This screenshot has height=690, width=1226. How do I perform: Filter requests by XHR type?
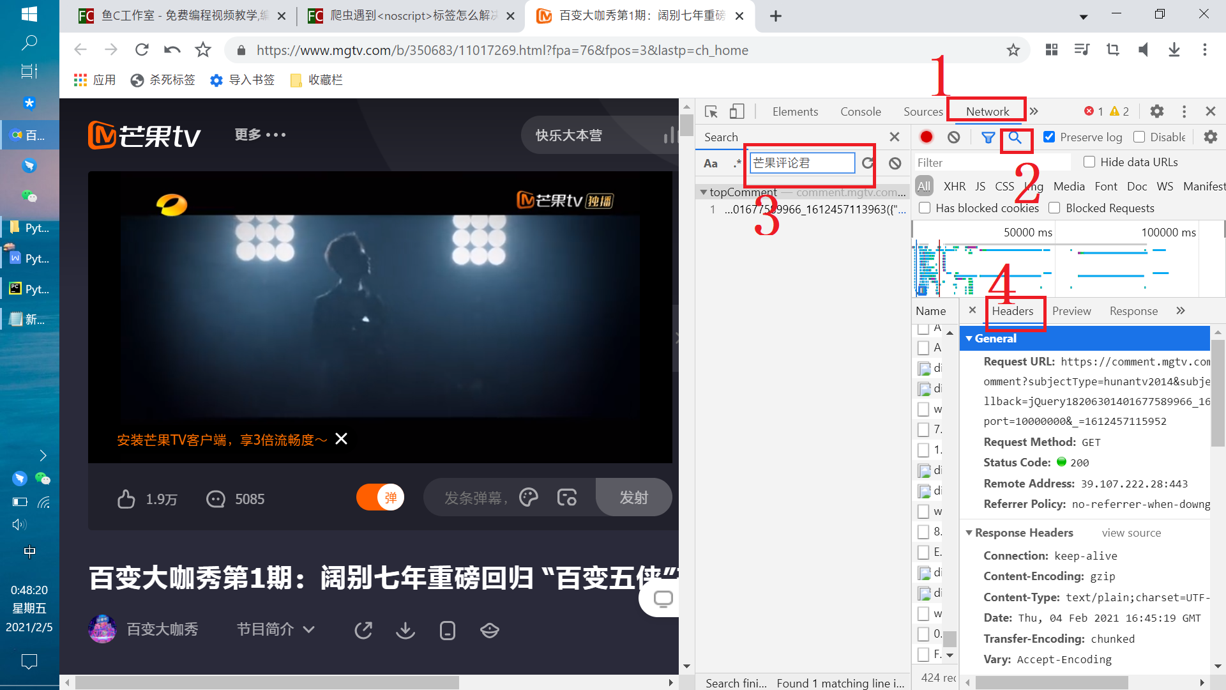coord(955,186)
